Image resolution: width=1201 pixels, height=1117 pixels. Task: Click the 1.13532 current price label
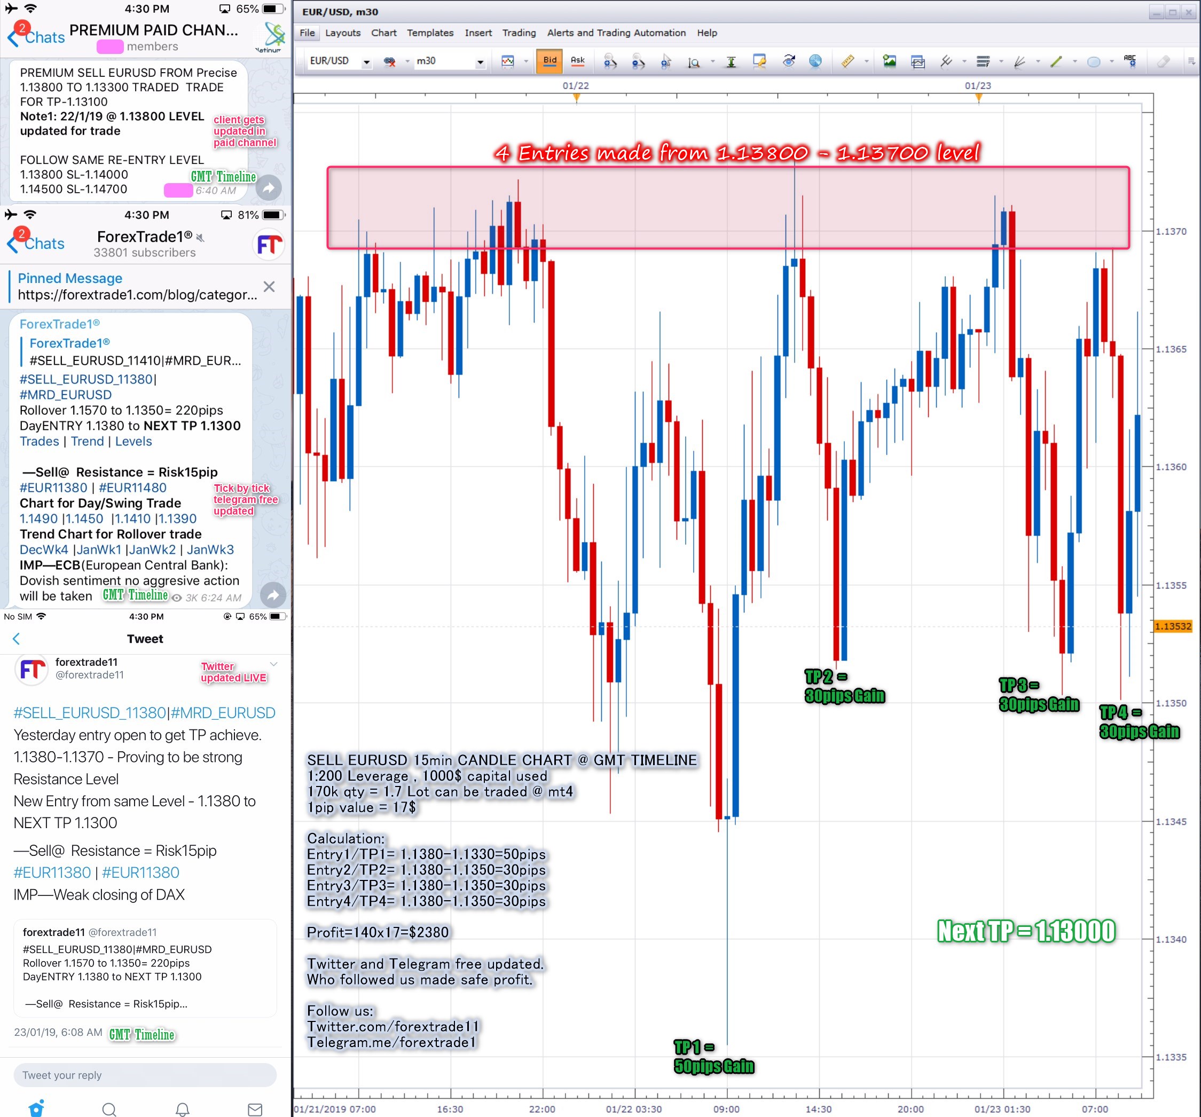click(x=1173, y=626)
